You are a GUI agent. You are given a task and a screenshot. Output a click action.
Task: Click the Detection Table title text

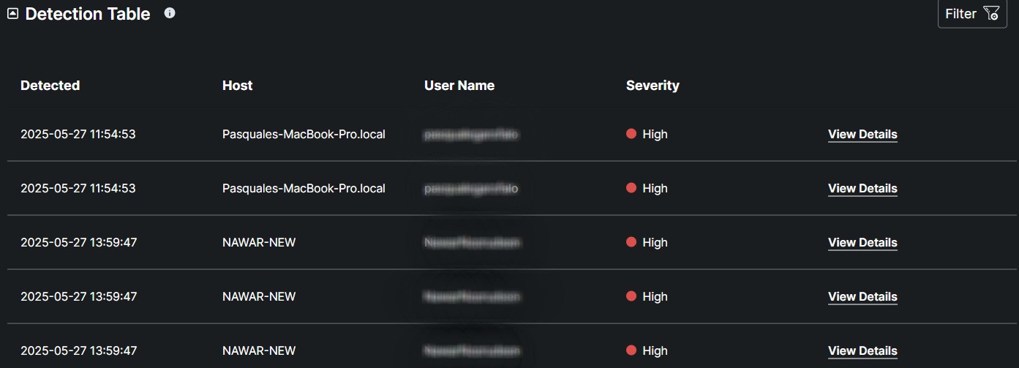pos(88,14)
